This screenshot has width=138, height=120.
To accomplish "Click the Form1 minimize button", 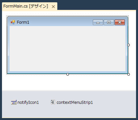I will [x=98, y=22].
